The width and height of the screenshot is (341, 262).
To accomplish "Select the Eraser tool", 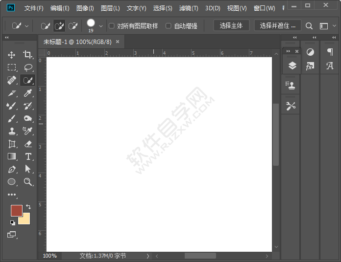I will (28, 144).
